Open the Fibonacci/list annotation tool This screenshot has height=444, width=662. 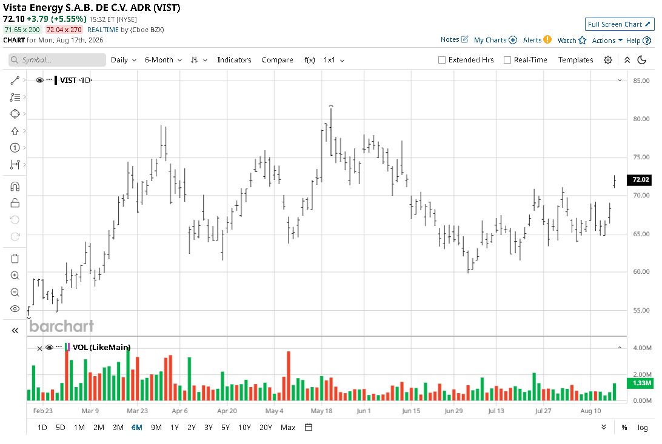15,97
